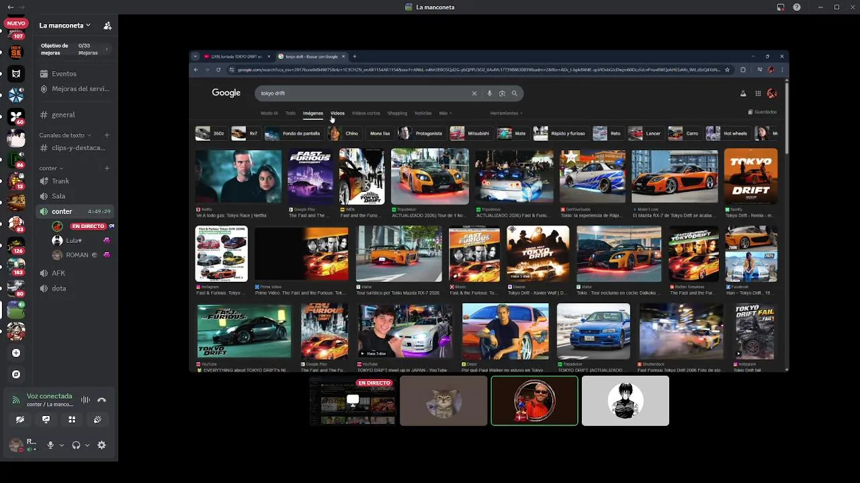860x483 pixels.
Task: Click the Imágenes tab in streamed Google
Action: pos(313,113)
